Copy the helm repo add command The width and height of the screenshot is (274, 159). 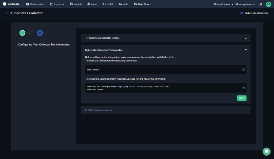(243, 88)
